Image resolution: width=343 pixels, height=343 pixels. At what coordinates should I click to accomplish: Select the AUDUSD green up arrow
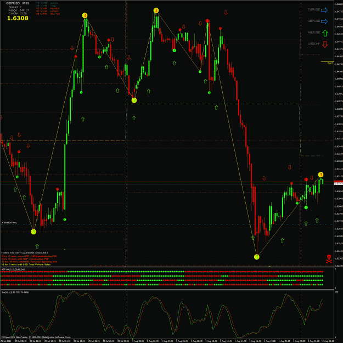pyautogui.click(x=325, y=33)
